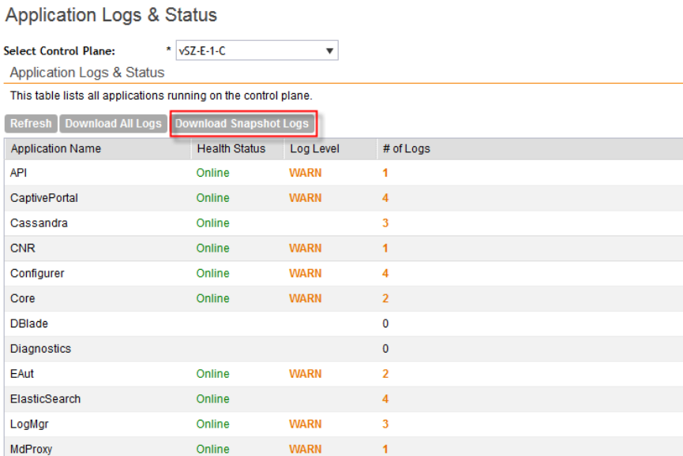Image resolution: width=683 pixels, height=456 pixels.
Task: Select the DBlade application row
Action: (29, 323)
